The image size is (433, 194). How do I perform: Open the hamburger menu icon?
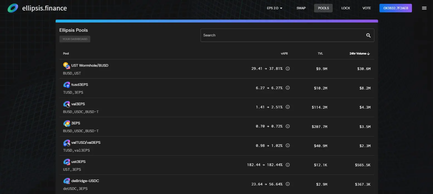click(424, 8)
